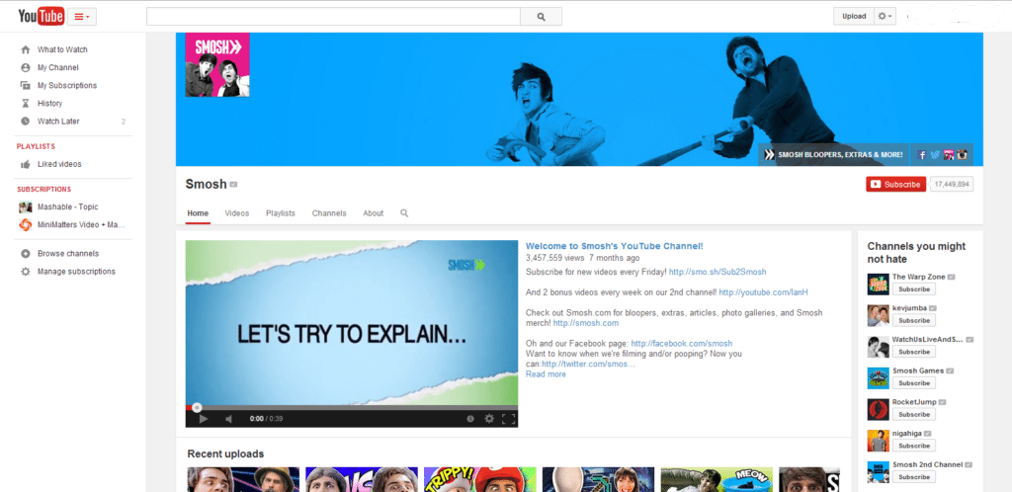Open the facebook.com/smosh link
The width and height of the screenshot is (1012, 492).
(682, 344)
